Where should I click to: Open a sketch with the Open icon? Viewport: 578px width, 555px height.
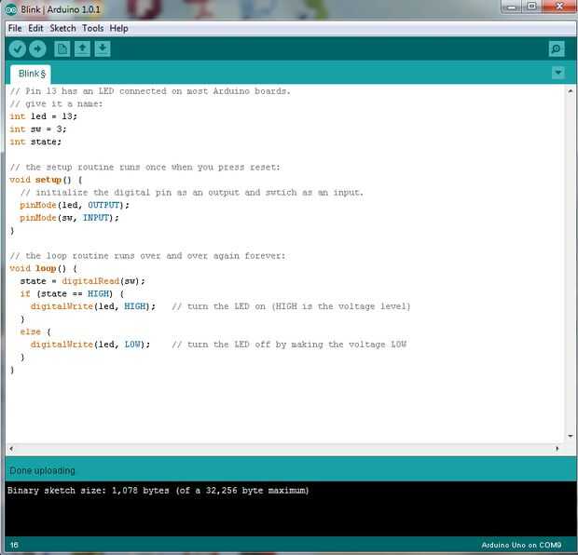point(82,48)
